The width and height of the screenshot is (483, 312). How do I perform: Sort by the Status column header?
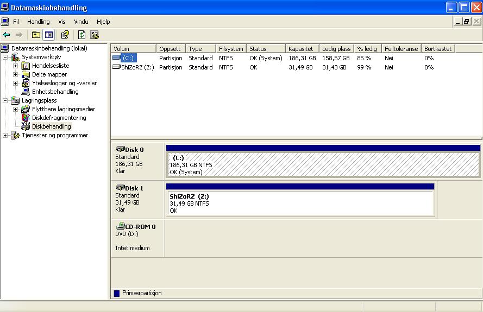[266, 49]
